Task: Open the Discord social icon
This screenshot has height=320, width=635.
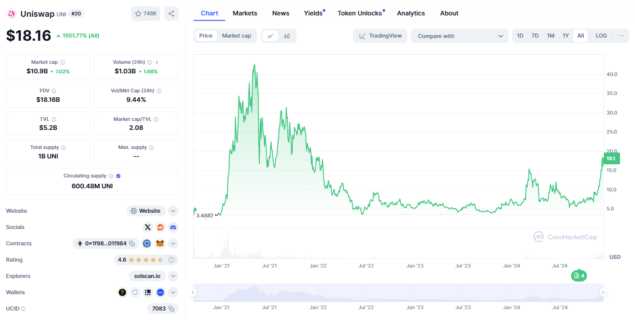Action: [x=173, y=227]
